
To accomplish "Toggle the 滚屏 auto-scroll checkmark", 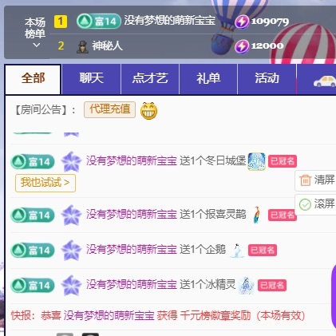I will click(x=305, y=204).
